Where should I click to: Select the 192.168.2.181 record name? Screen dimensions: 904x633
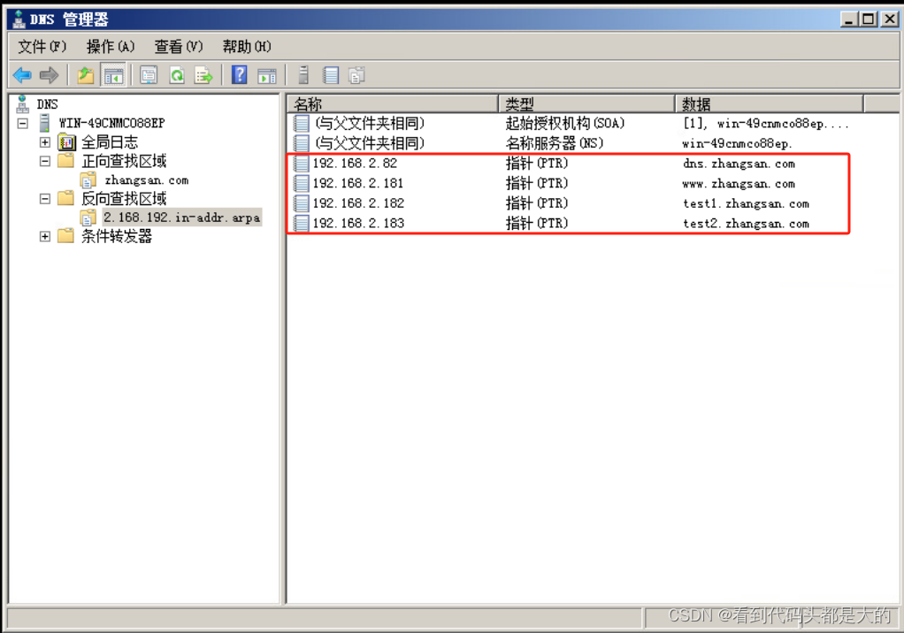(358, 183)
